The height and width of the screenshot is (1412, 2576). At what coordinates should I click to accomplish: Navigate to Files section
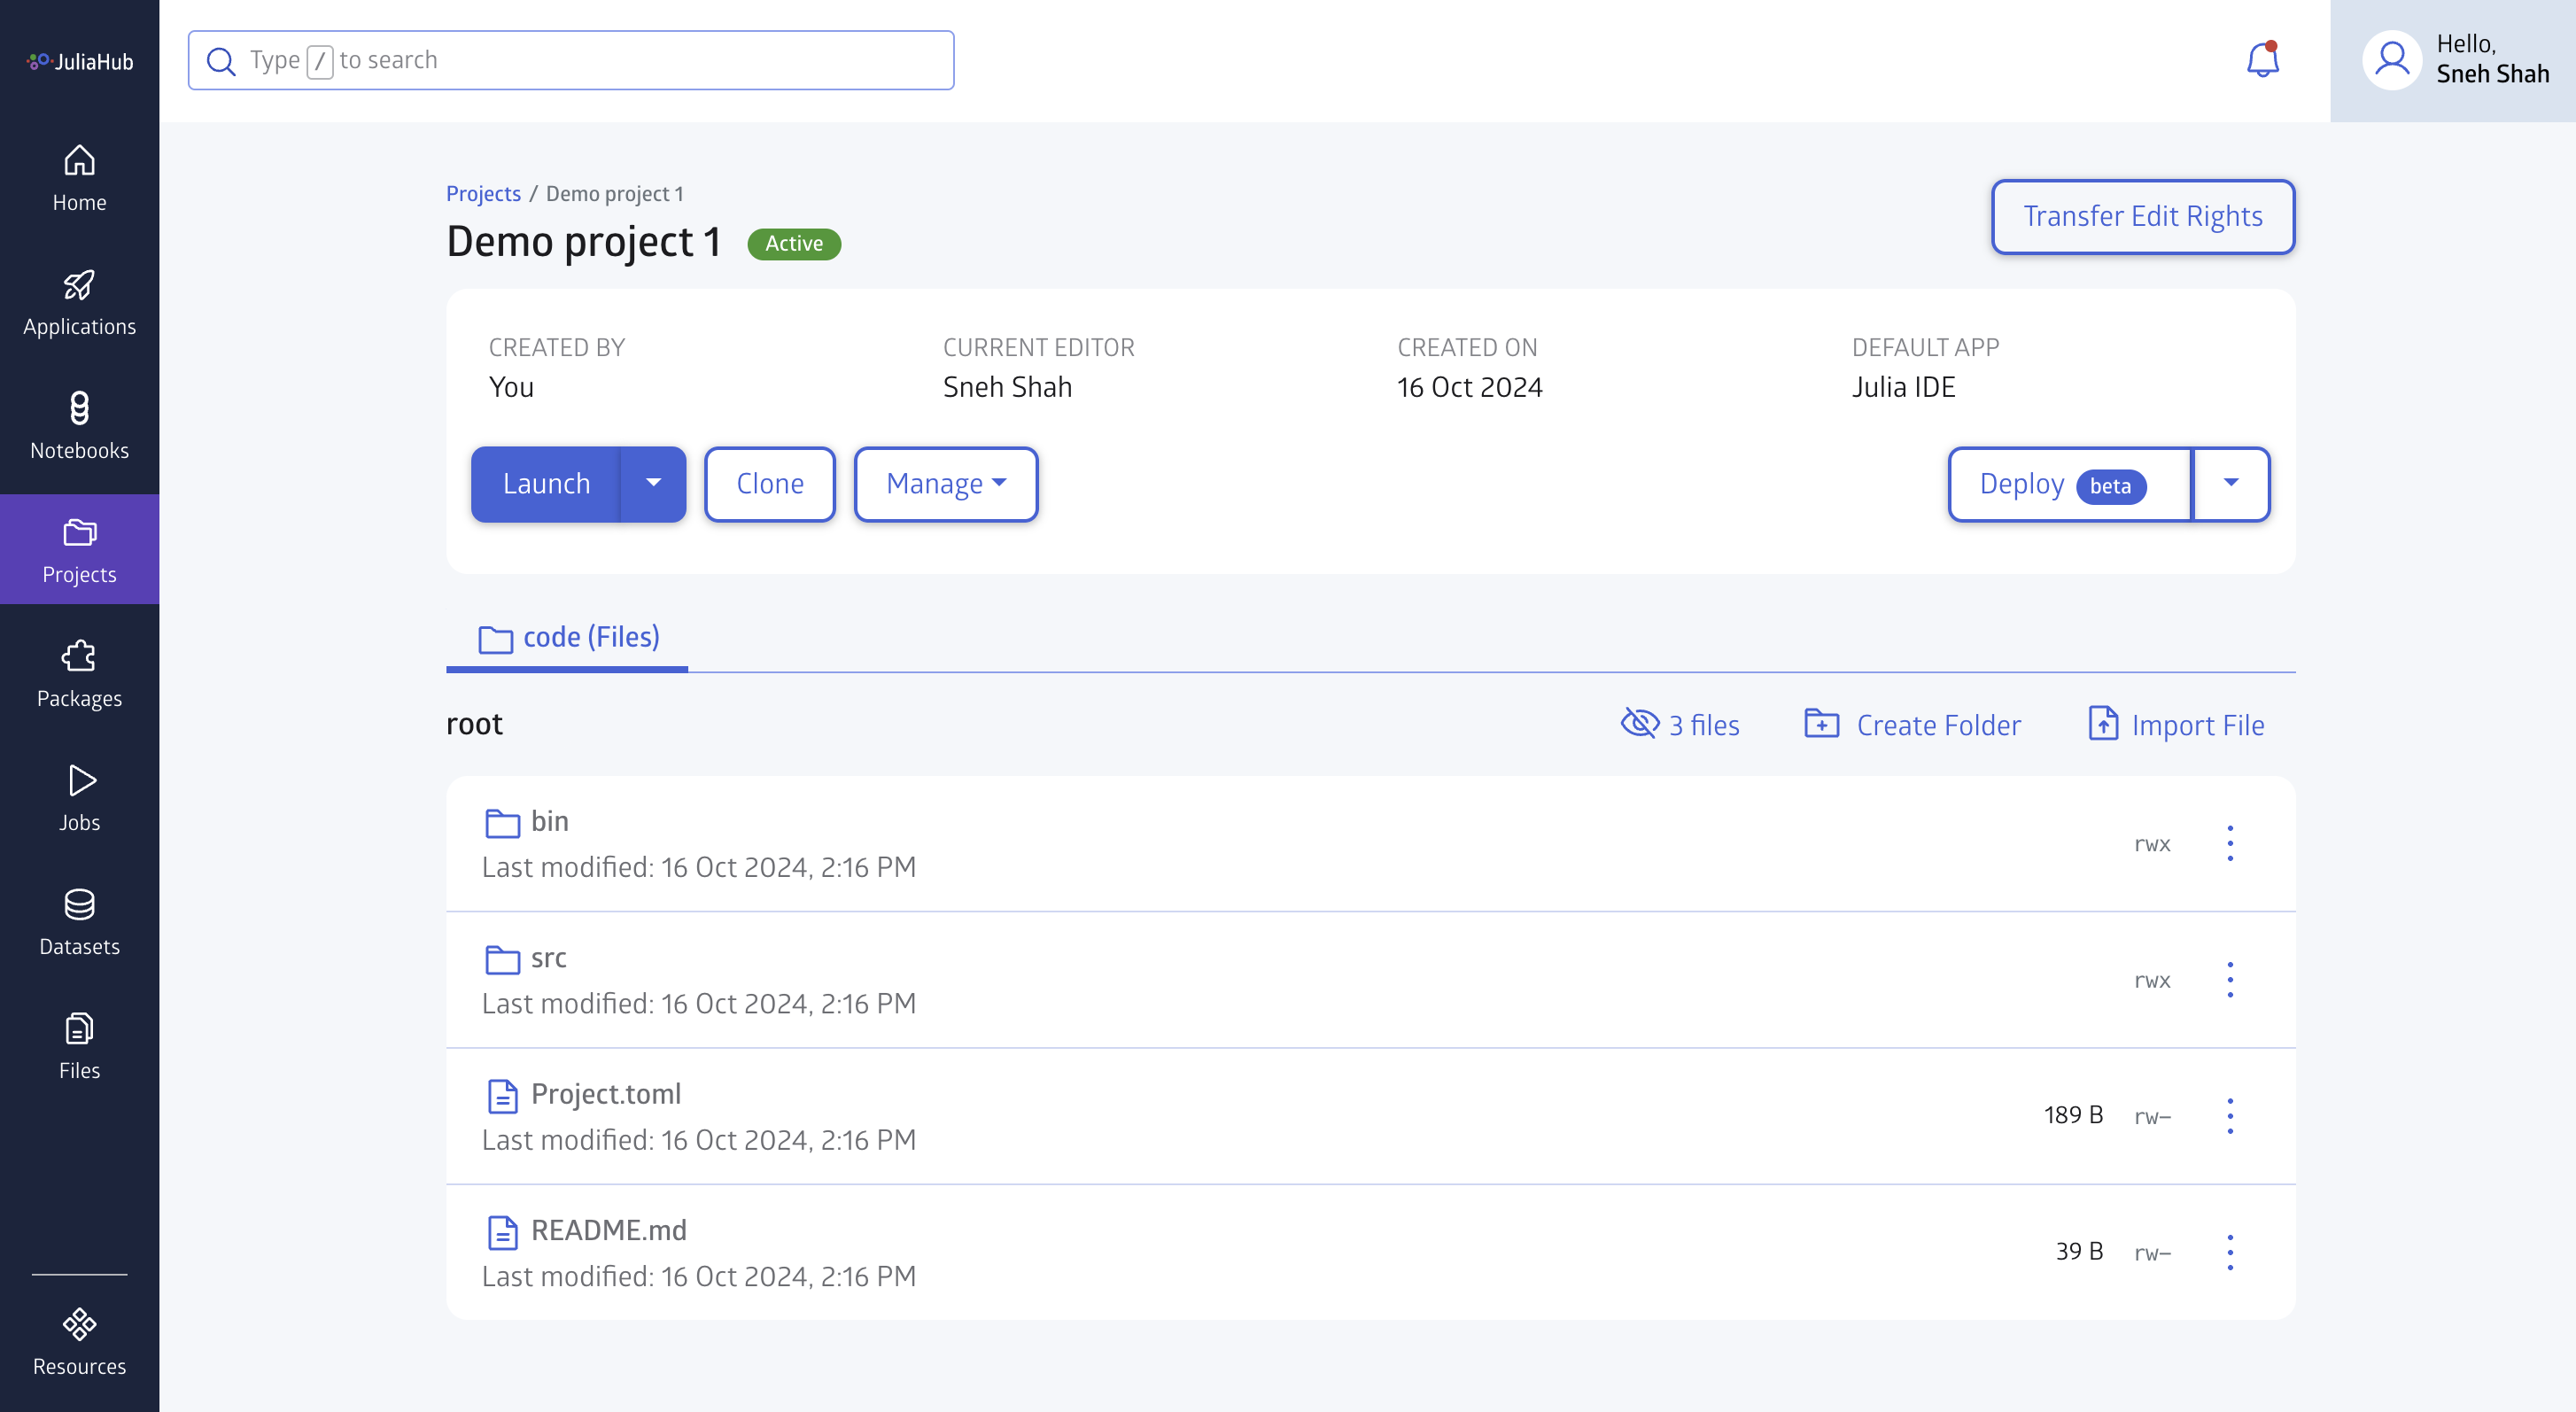(78, 1045)
